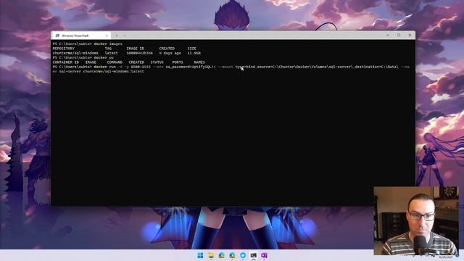Viewport: 464px width, 261px height.
Task: Expand the terminal profile dropdown arrow
Action: coord(125,36)
